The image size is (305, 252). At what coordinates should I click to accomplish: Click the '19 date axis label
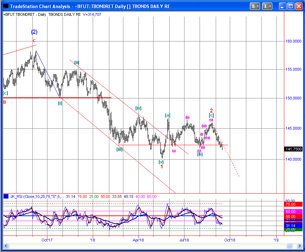coord(276,240)
